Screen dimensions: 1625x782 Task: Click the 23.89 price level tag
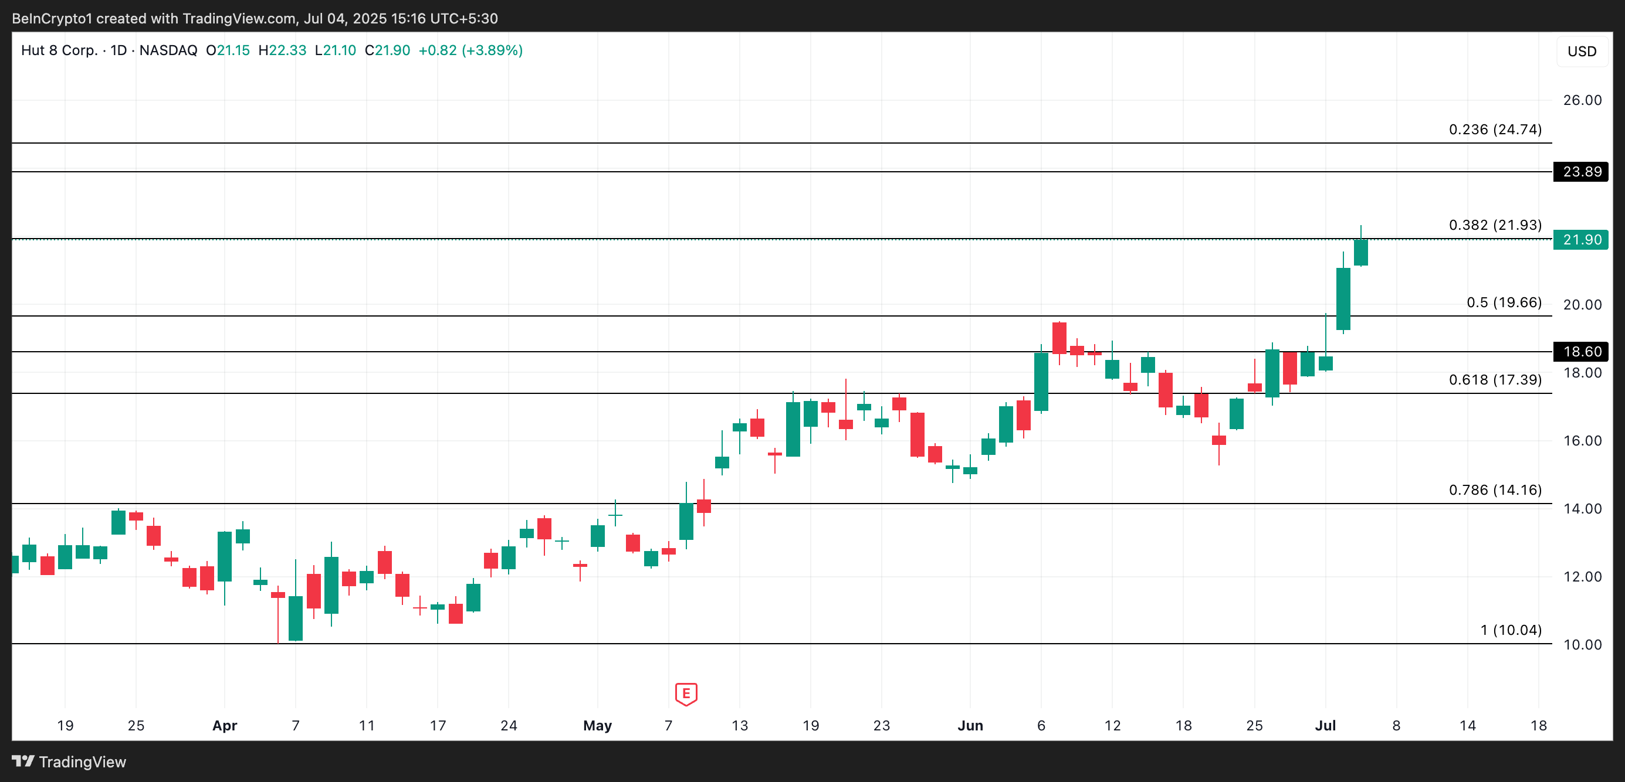point(1582,171)
